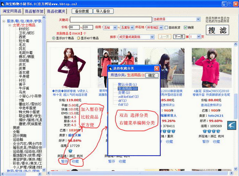Click the maximum price field 120

88,27
